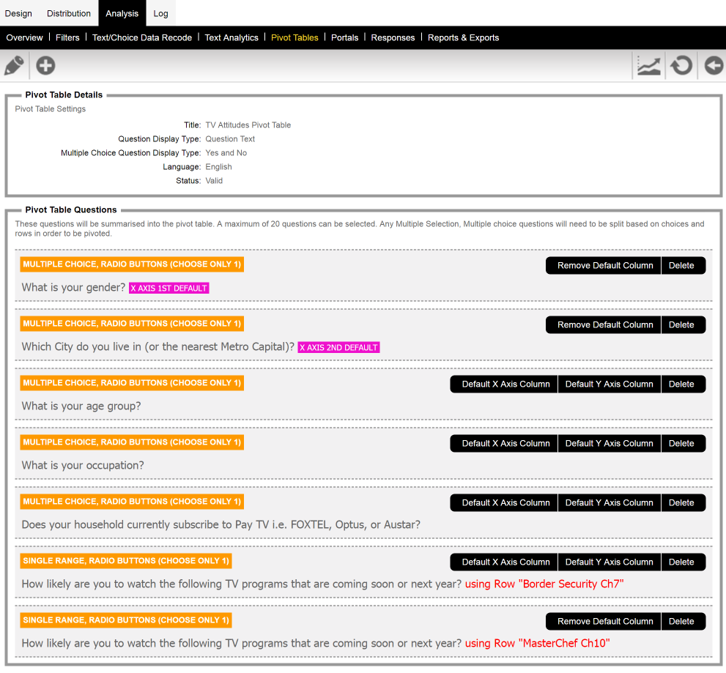Viewport: 726px width, 673px height.
Task: Click the back arrow icon
Action: (x=712, y=65)
